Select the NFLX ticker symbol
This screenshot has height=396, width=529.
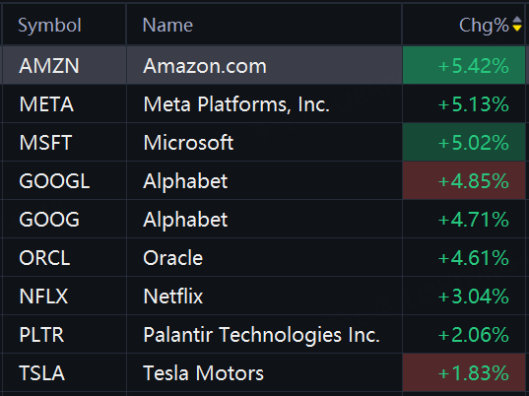(x=43, y=297)
